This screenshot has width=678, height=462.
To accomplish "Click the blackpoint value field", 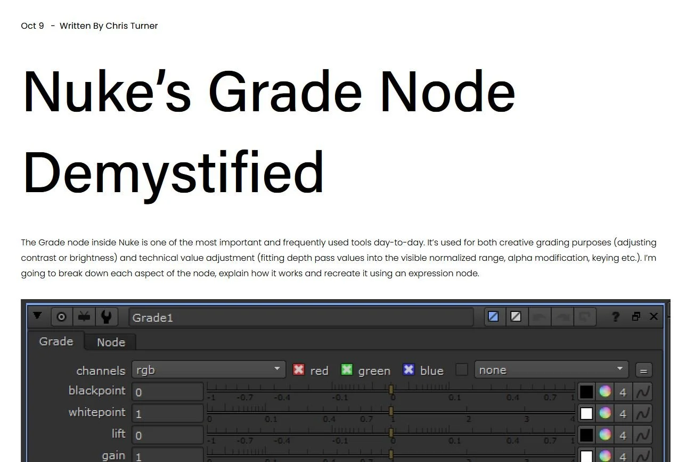I will [168, 392].
